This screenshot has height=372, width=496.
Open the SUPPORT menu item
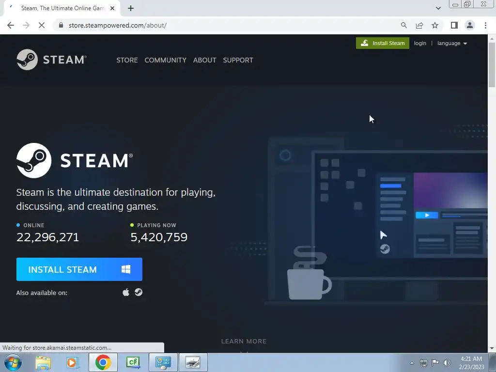[238, 60]
